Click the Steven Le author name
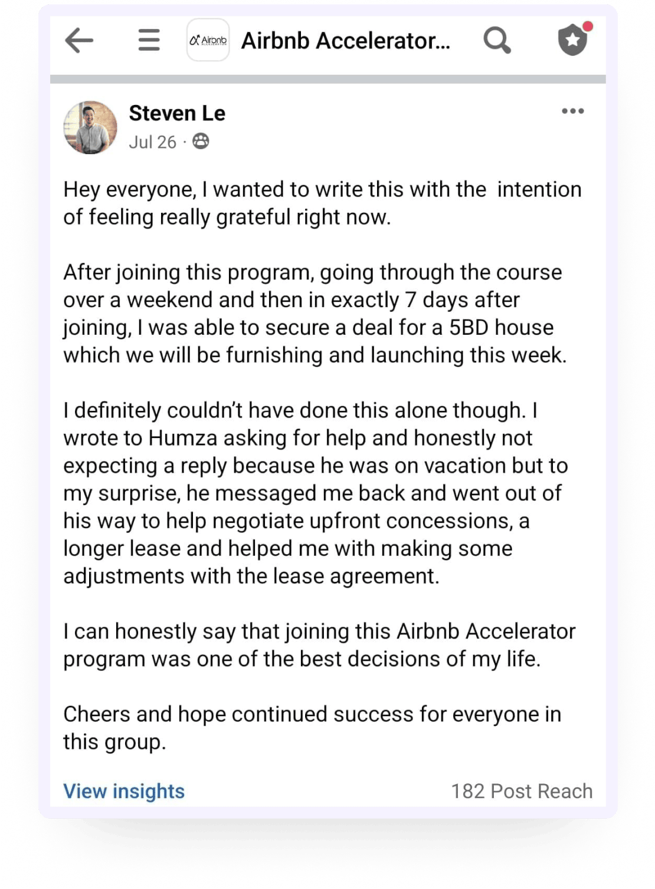Image resolution: width=655 pixels, height=889 pixels. (177, 113)
